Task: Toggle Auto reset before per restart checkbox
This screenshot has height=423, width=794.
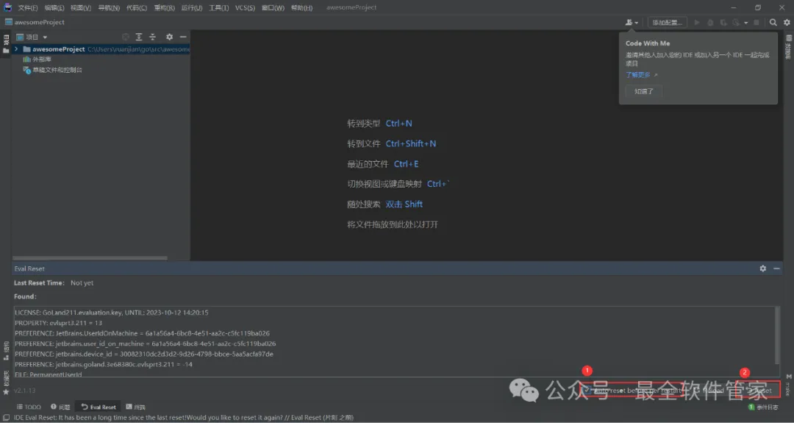Action: (588, 390)
